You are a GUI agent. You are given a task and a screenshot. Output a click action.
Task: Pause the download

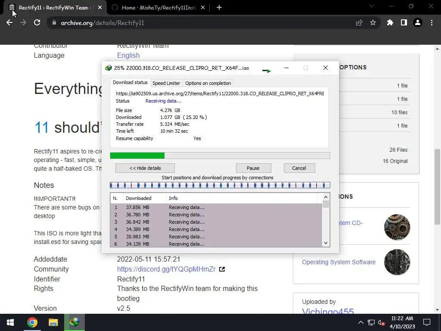(x=253, y=168)
